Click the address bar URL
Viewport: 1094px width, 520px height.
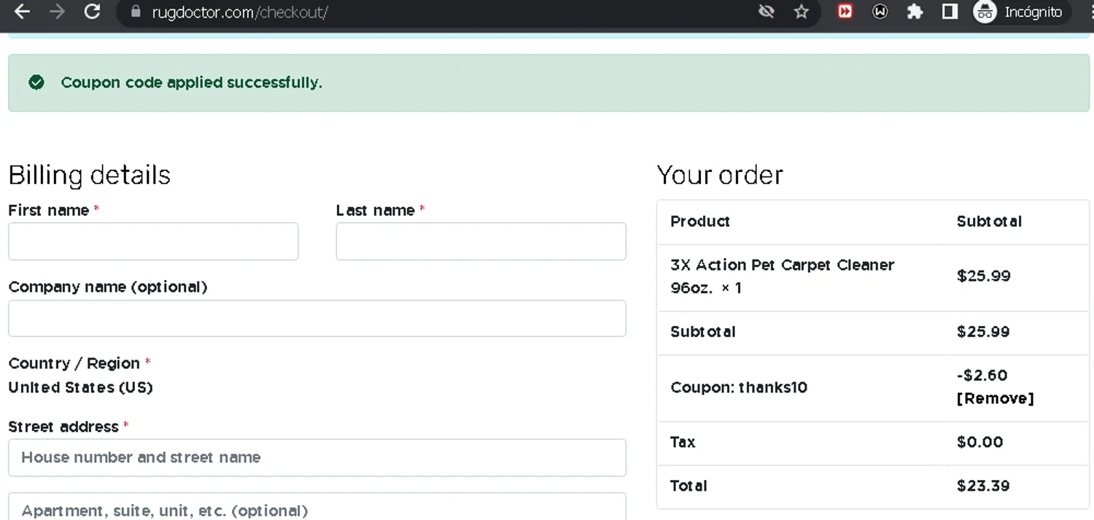click(x=239, y=12)
